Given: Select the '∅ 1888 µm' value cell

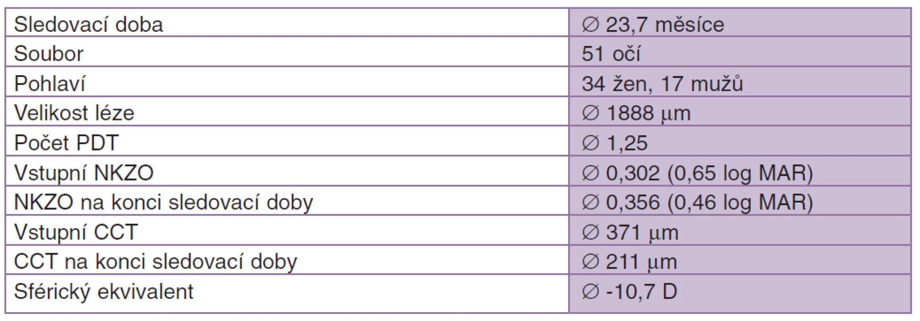Looking at the screenshot, I should point(740,111).
